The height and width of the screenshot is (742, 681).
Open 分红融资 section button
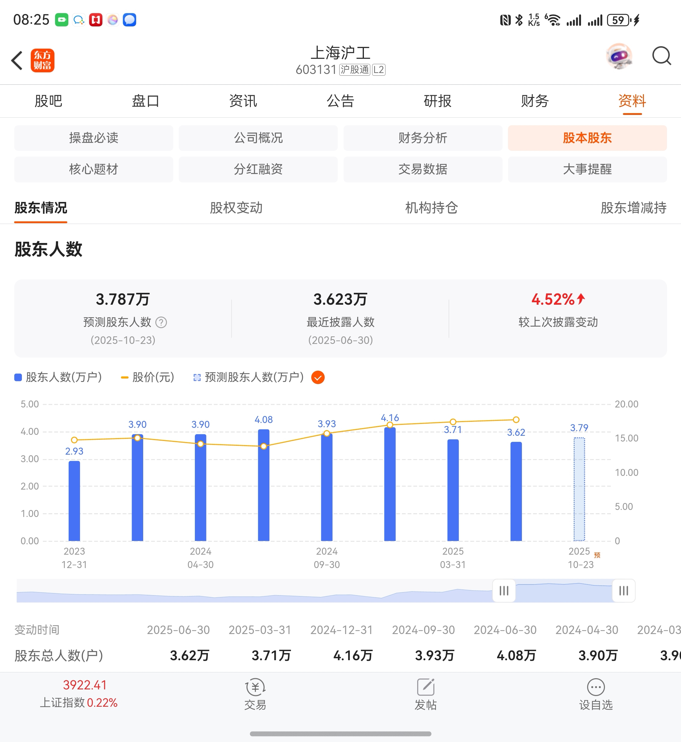[x=258, y=169]
